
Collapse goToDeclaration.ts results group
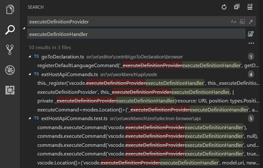tap(30, 57)
